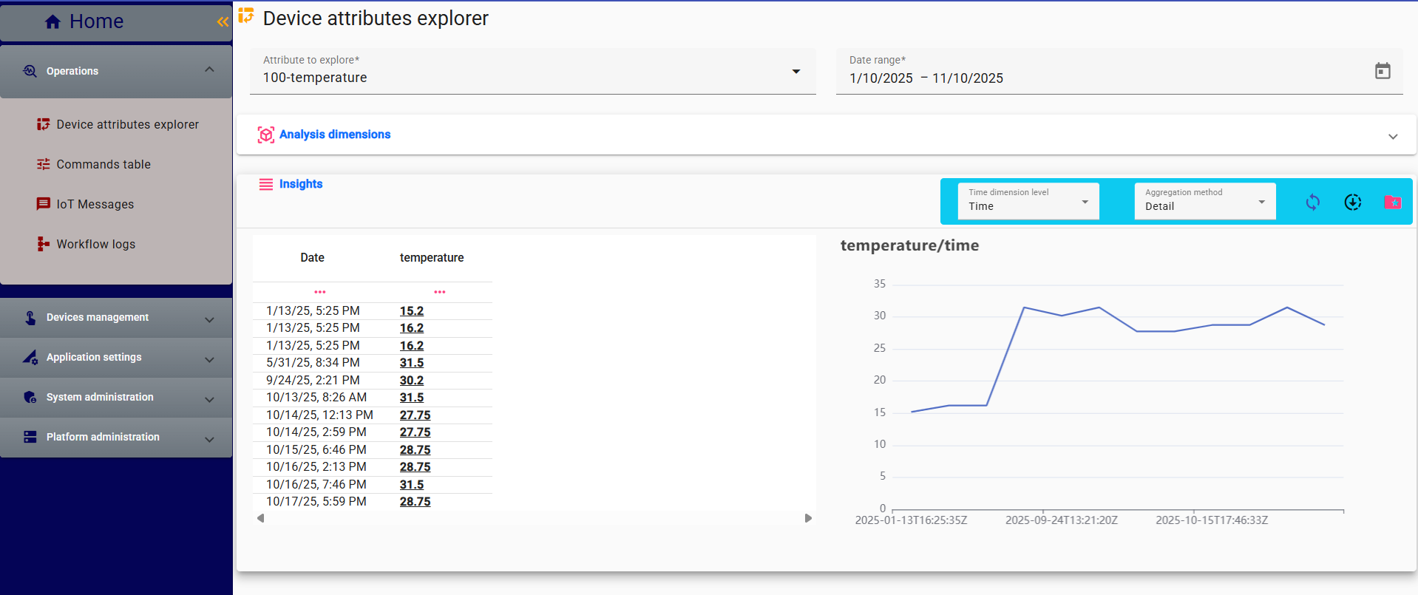Click the Date column filter dots
This screenshot has width=1418, height=595.
click(x=319, y=292)
